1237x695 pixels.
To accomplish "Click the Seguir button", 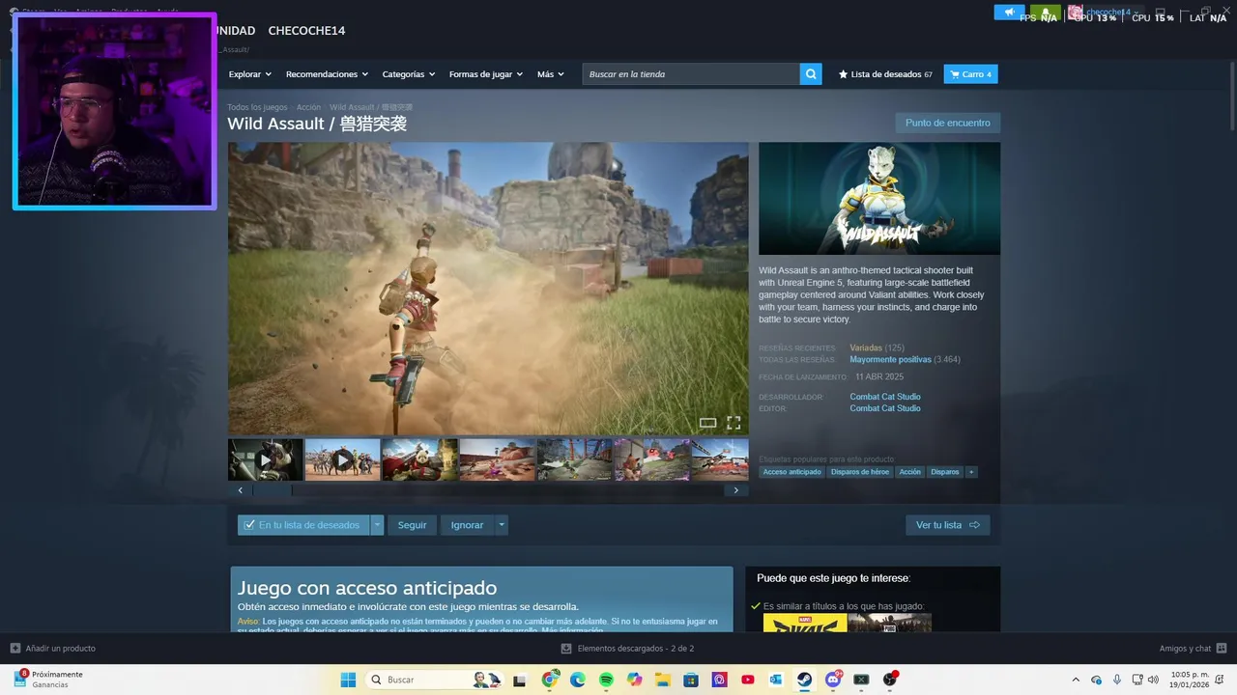I will (x=412, y=525).
